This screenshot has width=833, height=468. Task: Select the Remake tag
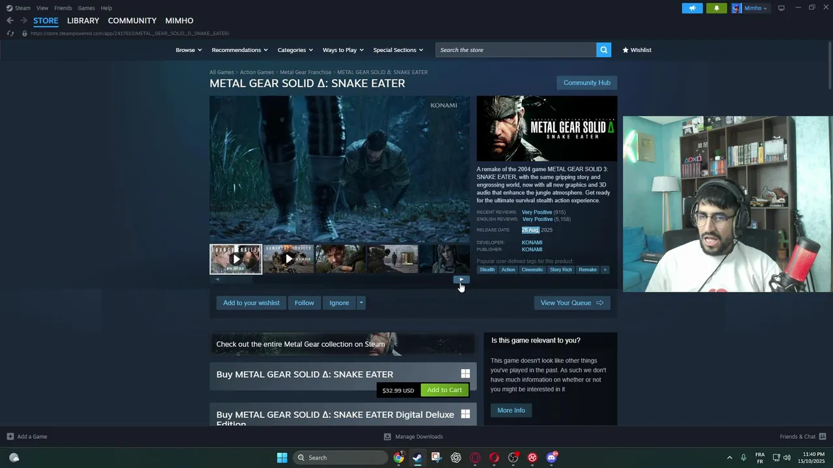click(x=588, y=270)
